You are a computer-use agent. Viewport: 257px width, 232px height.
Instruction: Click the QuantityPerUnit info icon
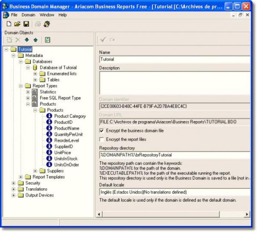pos(49,134)
